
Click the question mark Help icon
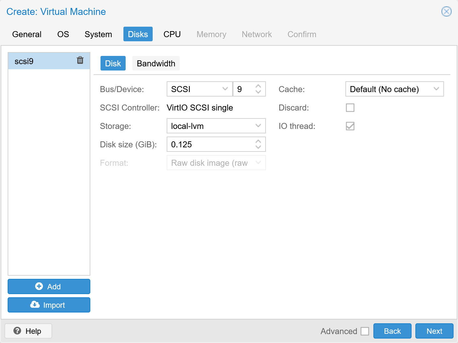pyautogui.click(x=17, y=331)
